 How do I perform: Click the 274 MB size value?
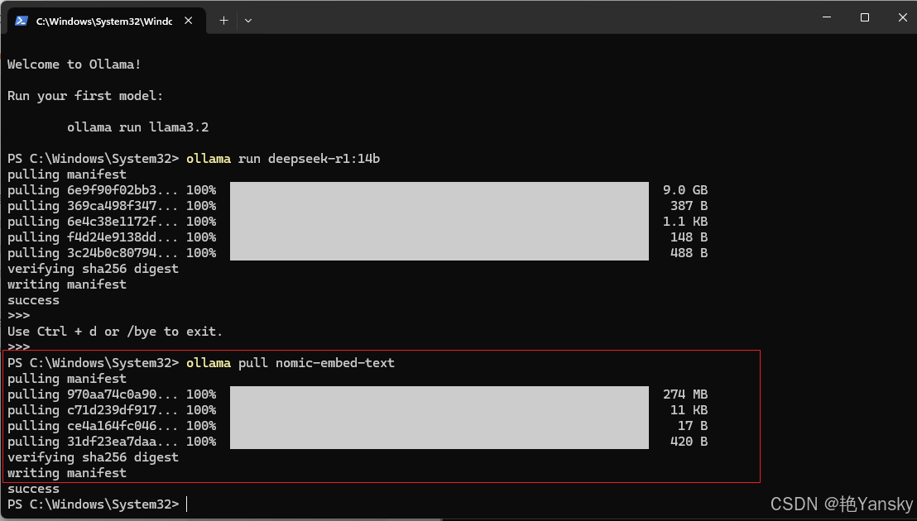click(x=685, y=394)
